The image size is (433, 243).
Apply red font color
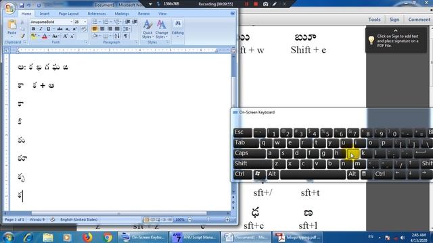pyautogui.click(x=45, y=36)
